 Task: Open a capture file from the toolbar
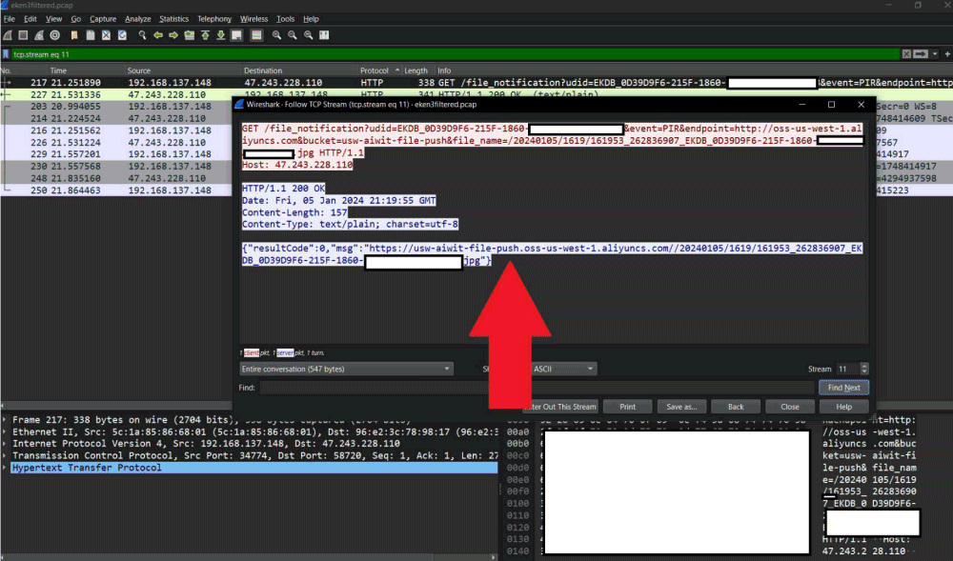click(x=74, y=35)
